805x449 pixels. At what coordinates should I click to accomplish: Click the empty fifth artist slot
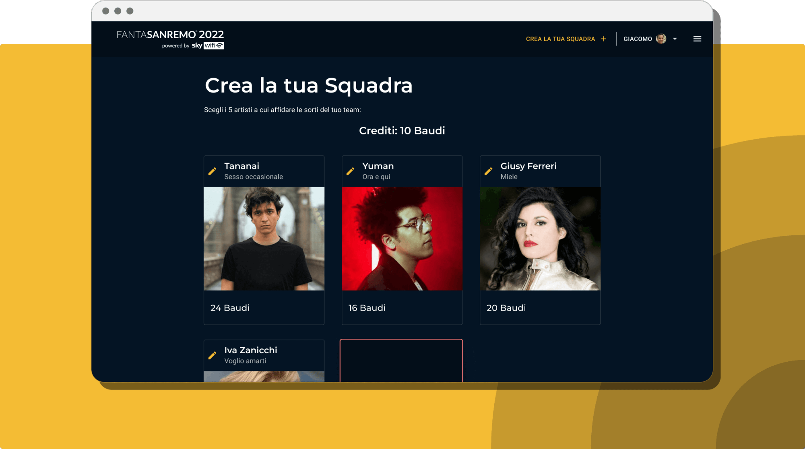(x=401, y=360)
